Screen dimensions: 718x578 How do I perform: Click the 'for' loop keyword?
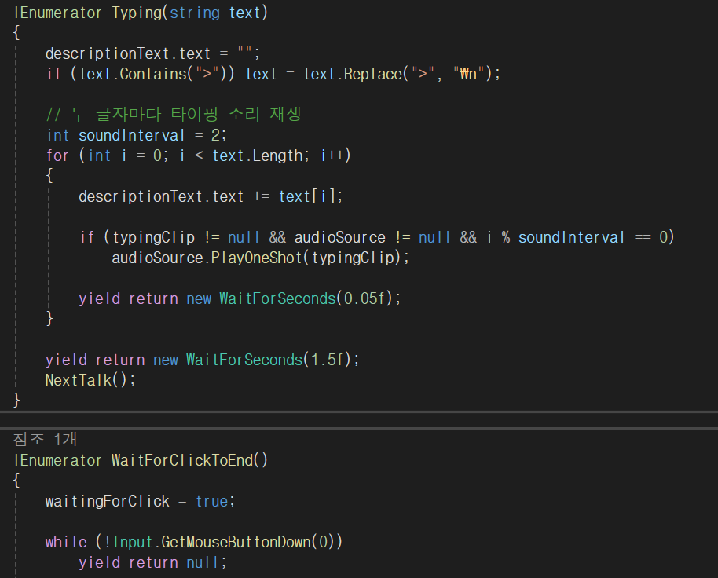tap(57, 155)
